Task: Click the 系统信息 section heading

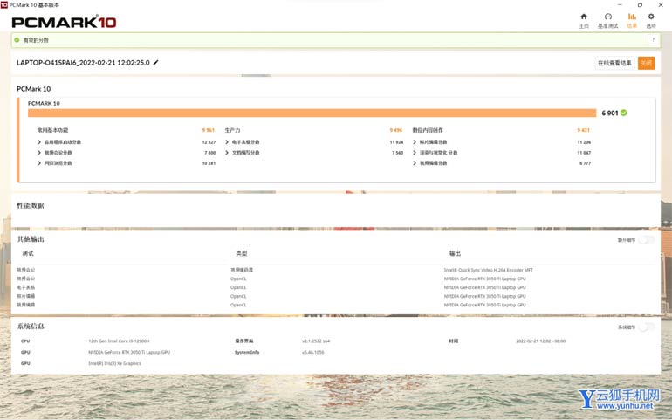Action: coord(31,326)
